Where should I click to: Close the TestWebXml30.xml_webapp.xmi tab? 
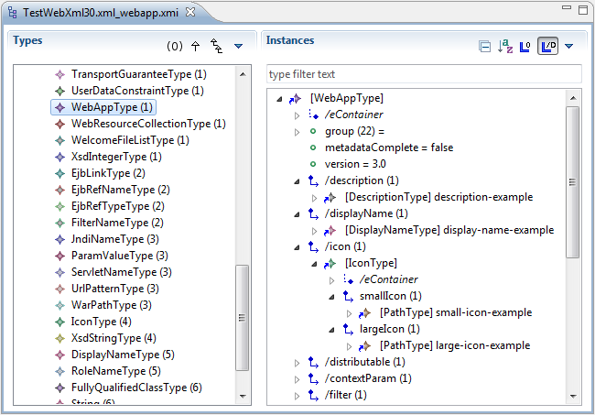pos(190,12)
